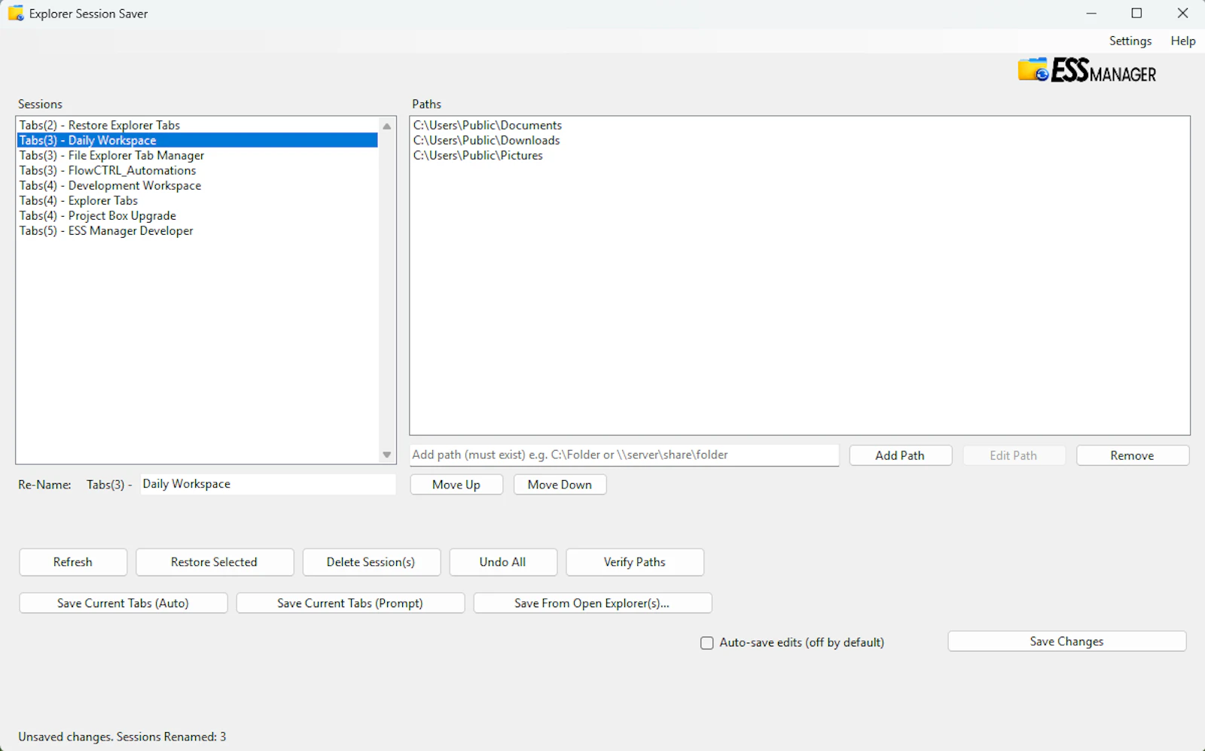1205x751 pixels.
Task: Click the Unsaved changes status bar text
Action: point(122,737)
